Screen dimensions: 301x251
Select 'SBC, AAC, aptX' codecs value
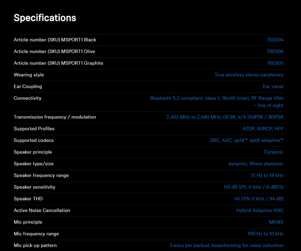pyautogui.click(x=247, y=141)
